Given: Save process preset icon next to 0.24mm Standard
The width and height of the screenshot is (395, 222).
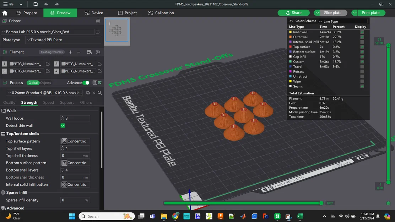Looking at the screenshot, I should pyautogui.click(x=88, y=93).
